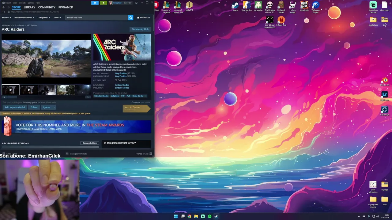Click the Steam announcements megaphone icon
The image size is (392, 220).
(95, 3)
